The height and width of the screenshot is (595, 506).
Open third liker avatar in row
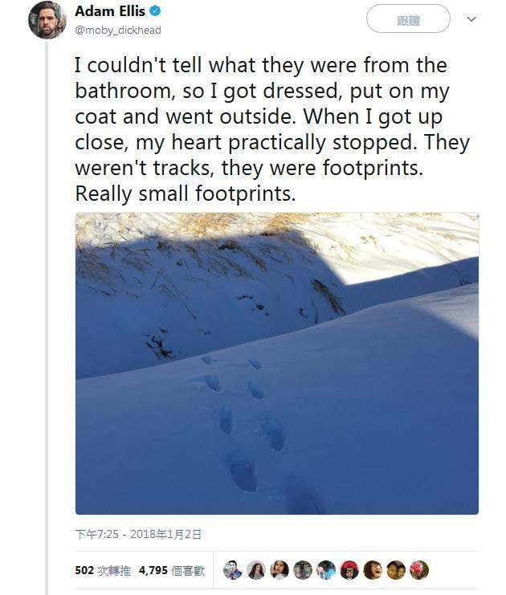pyautogui.click(x=280, y=570)
